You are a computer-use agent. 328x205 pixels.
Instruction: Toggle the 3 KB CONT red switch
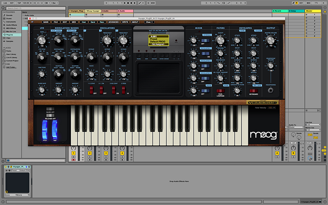(x=114, y=89)
